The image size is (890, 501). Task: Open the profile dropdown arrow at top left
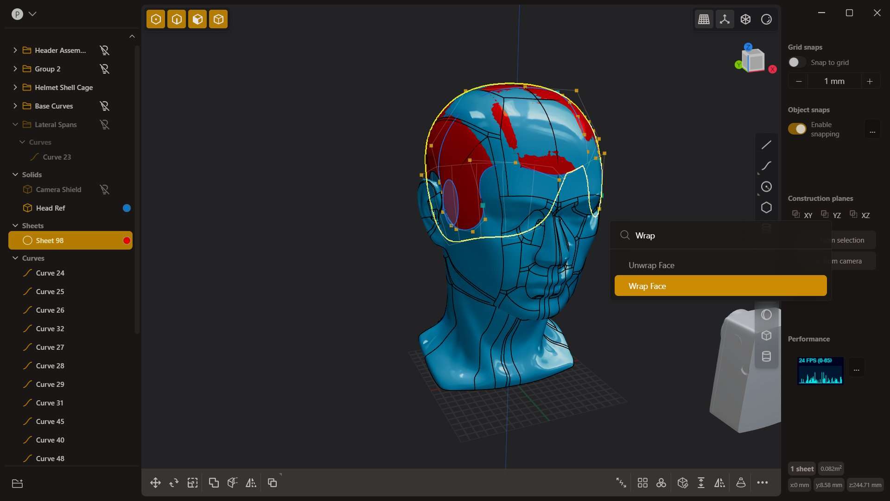click(x=32, y=14)
